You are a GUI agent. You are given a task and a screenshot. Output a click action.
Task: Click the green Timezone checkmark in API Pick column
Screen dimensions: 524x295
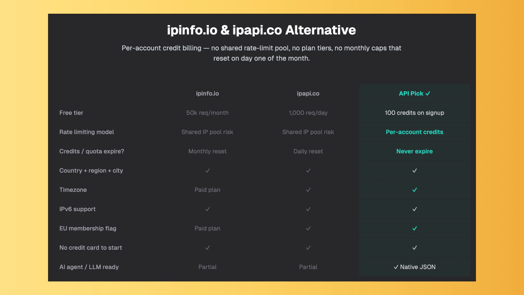(x=414, y=190)
